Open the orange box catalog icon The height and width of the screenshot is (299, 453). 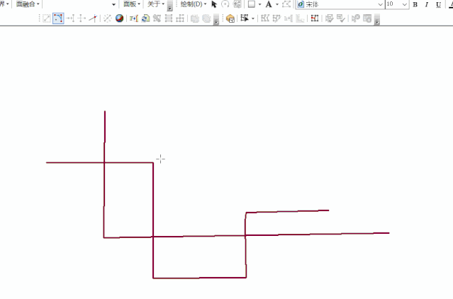(x=230, y=18)
